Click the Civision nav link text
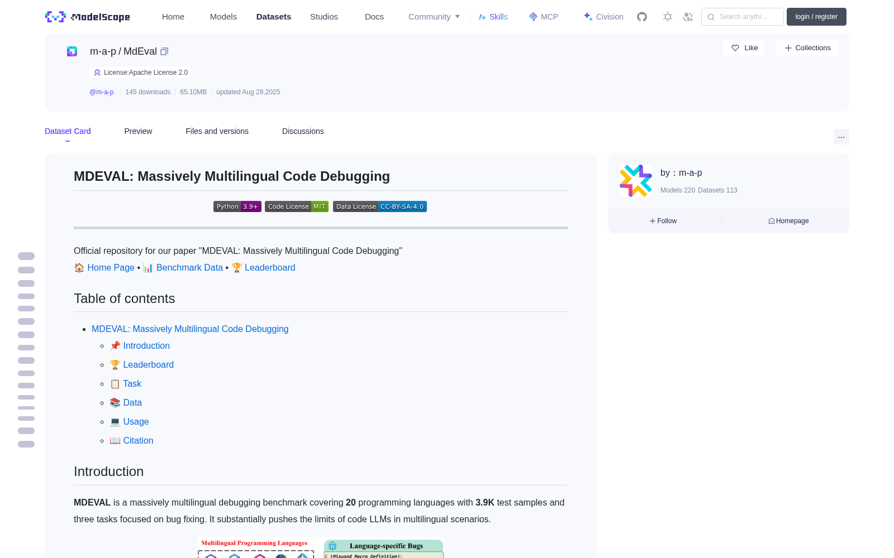The image size is (894, 558). coord(610,17)
